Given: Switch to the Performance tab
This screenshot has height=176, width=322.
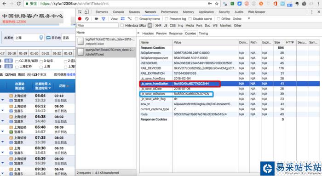Looking at the screenshot, I should coord(169,12).
